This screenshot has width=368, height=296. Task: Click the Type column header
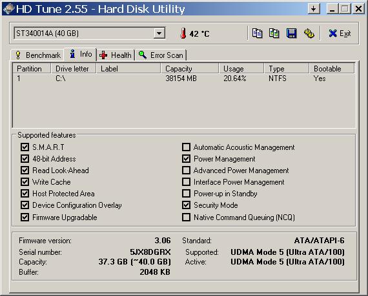tap(287, 69)
